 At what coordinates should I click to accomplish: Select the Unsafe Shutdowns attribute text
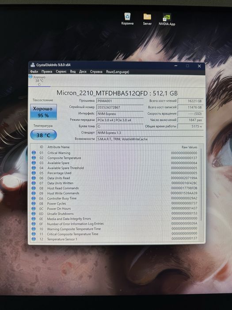60,214
